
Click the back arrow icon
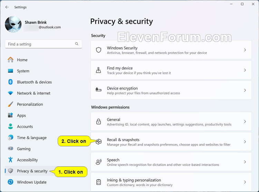click(7, 7)
